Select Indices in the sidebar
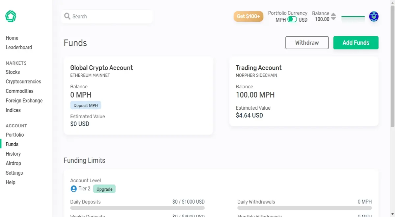This screenshot has width=395, height=217. tap(13, 110)
